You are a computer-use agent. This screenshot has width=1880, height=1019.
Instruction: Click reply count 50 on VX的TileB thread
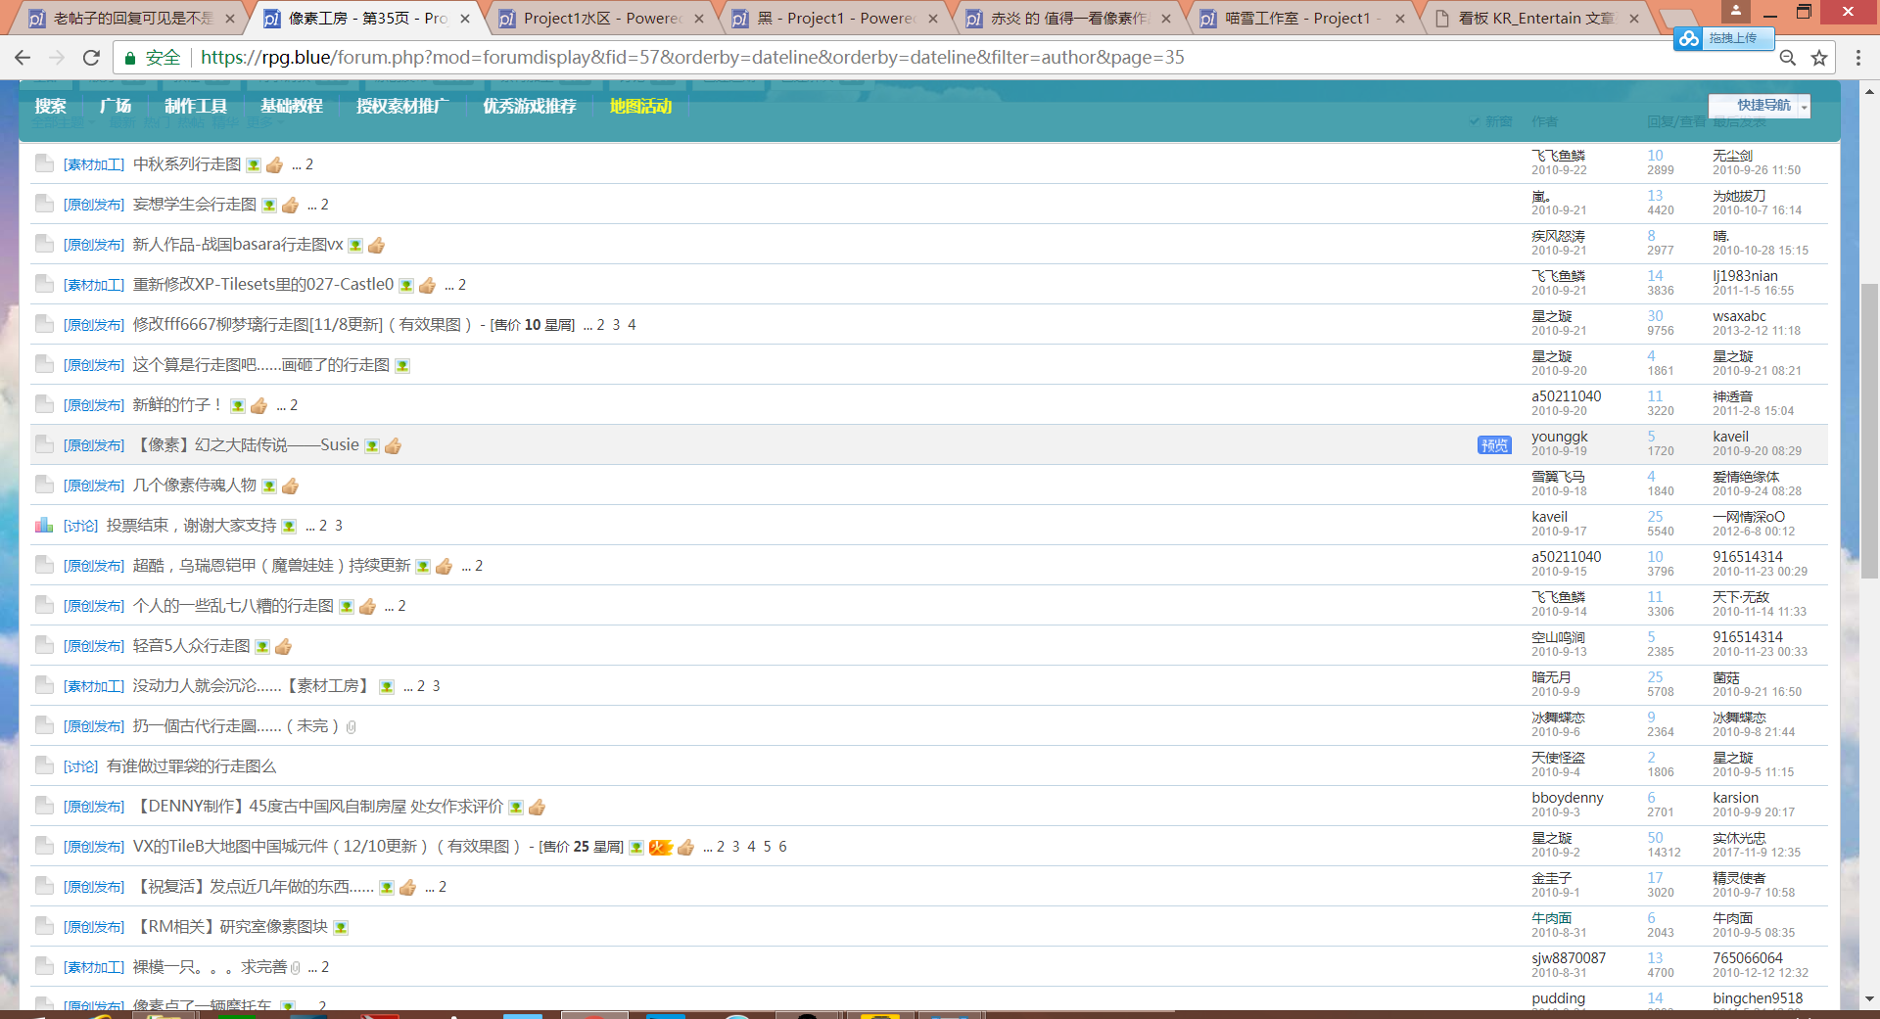1655,838
